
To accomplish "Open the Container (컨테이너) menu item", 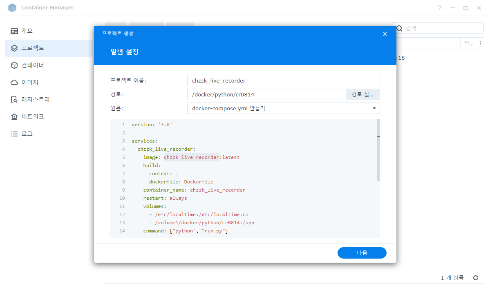I will coord(33,65).
